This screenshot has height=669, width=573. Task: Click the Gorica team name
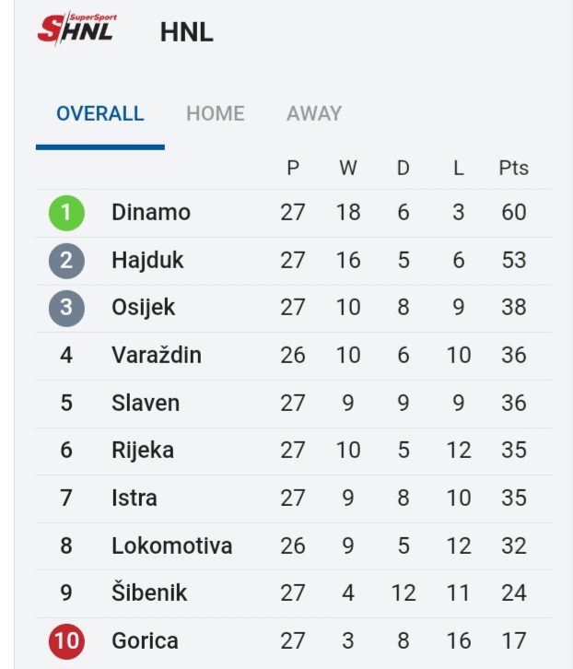[x=145, y=640]
